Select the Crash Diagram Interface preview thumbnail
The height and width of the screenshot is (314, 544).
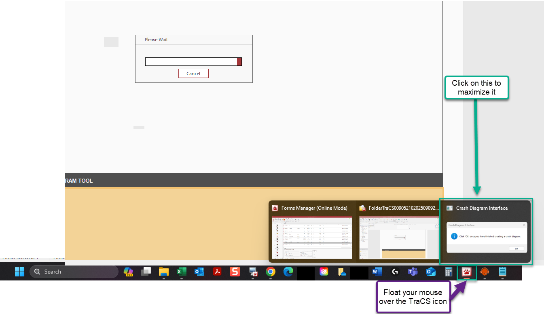pos(486,236)
